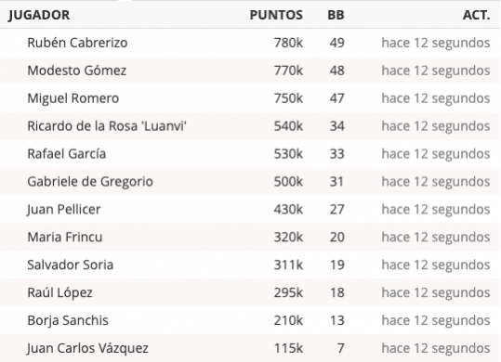Click the 115k points value
Viewport: 501px width, 362px height.
click(288, 348)
